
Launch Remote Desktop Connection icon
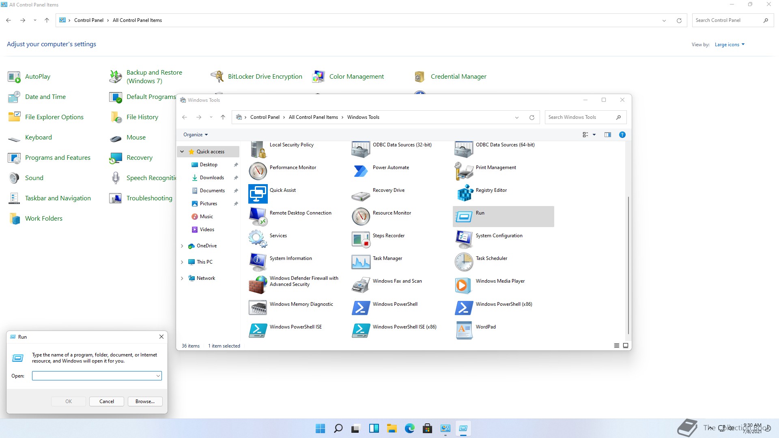[258, 216]
